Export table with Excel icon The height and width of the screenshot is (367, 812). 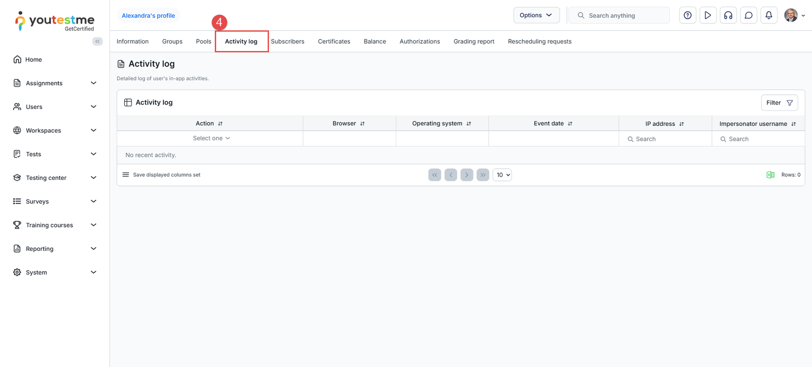tap(770, 175)
